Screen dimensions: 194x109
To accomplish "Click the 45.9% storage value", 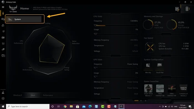I will click(x=181, y=22).
